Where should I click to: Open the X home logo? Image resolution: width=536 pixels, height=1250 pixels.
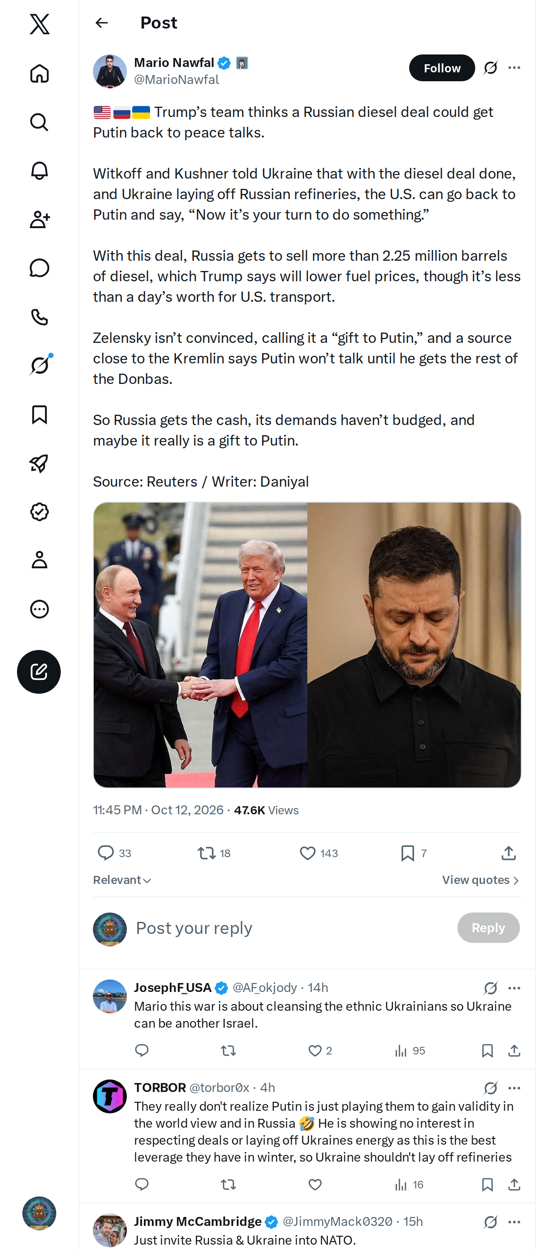pyautogui.click(x=39, y=24)
